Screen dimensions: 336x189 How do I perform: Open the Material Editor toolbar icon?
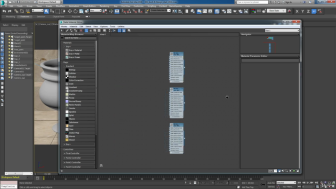pos(217,11)
